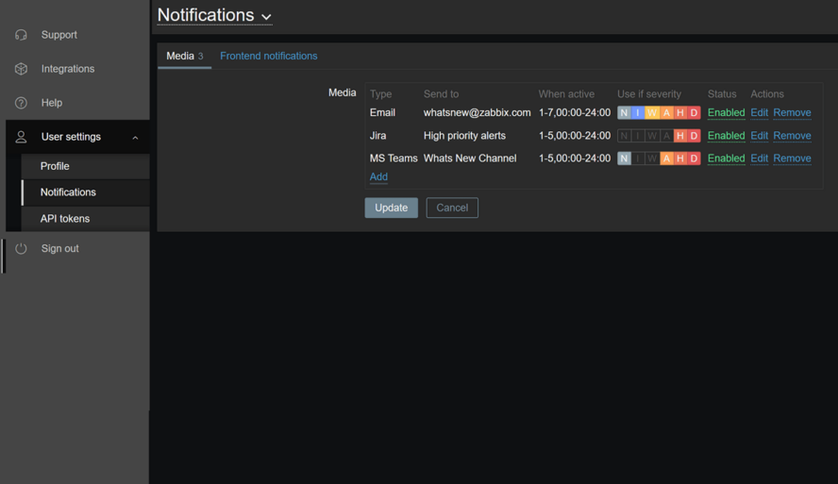The image size is (838, 484).
Task: Edit the Jira media entry
Action: [x=759, y=136]
